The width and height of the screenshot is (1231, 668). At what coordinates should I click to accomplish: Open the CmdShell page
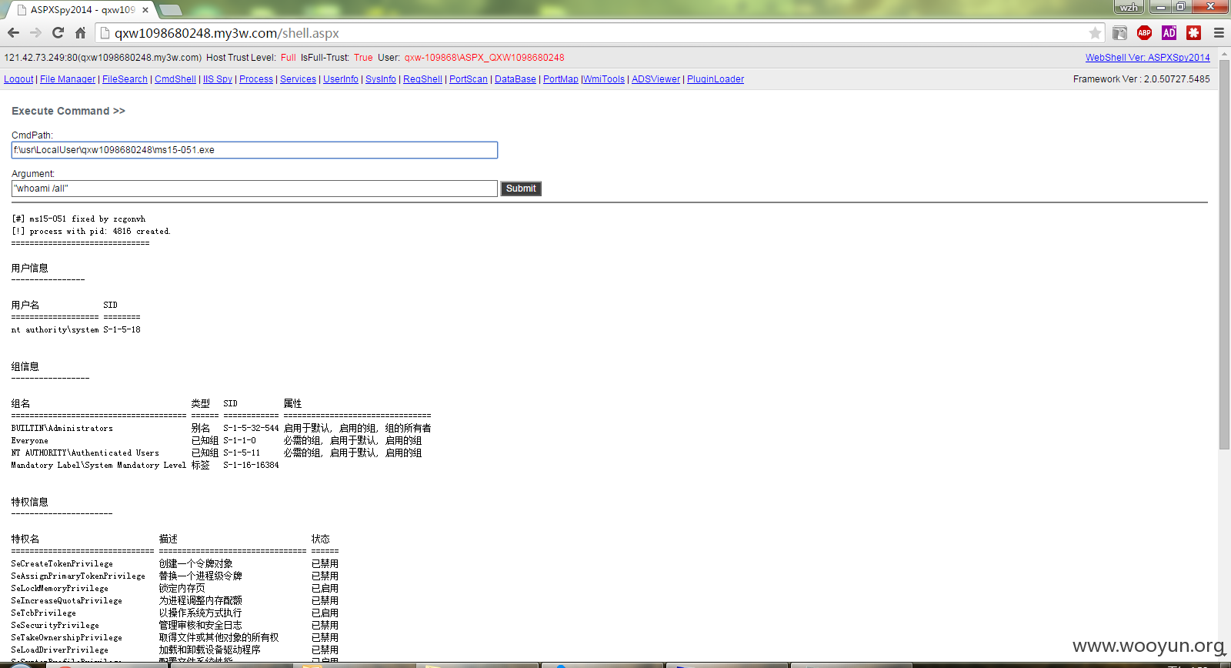pyautogui.click(x=175, y=79)
